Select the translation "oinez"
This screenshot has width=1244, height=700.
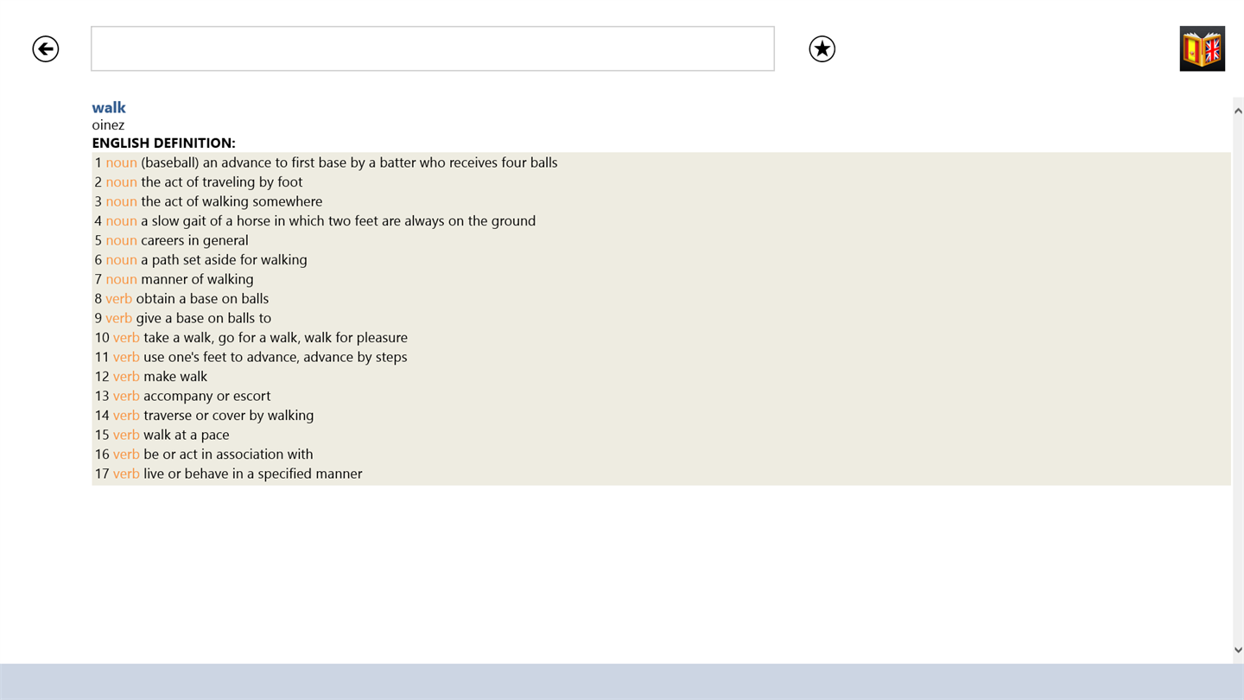click(x=108, y=125)
